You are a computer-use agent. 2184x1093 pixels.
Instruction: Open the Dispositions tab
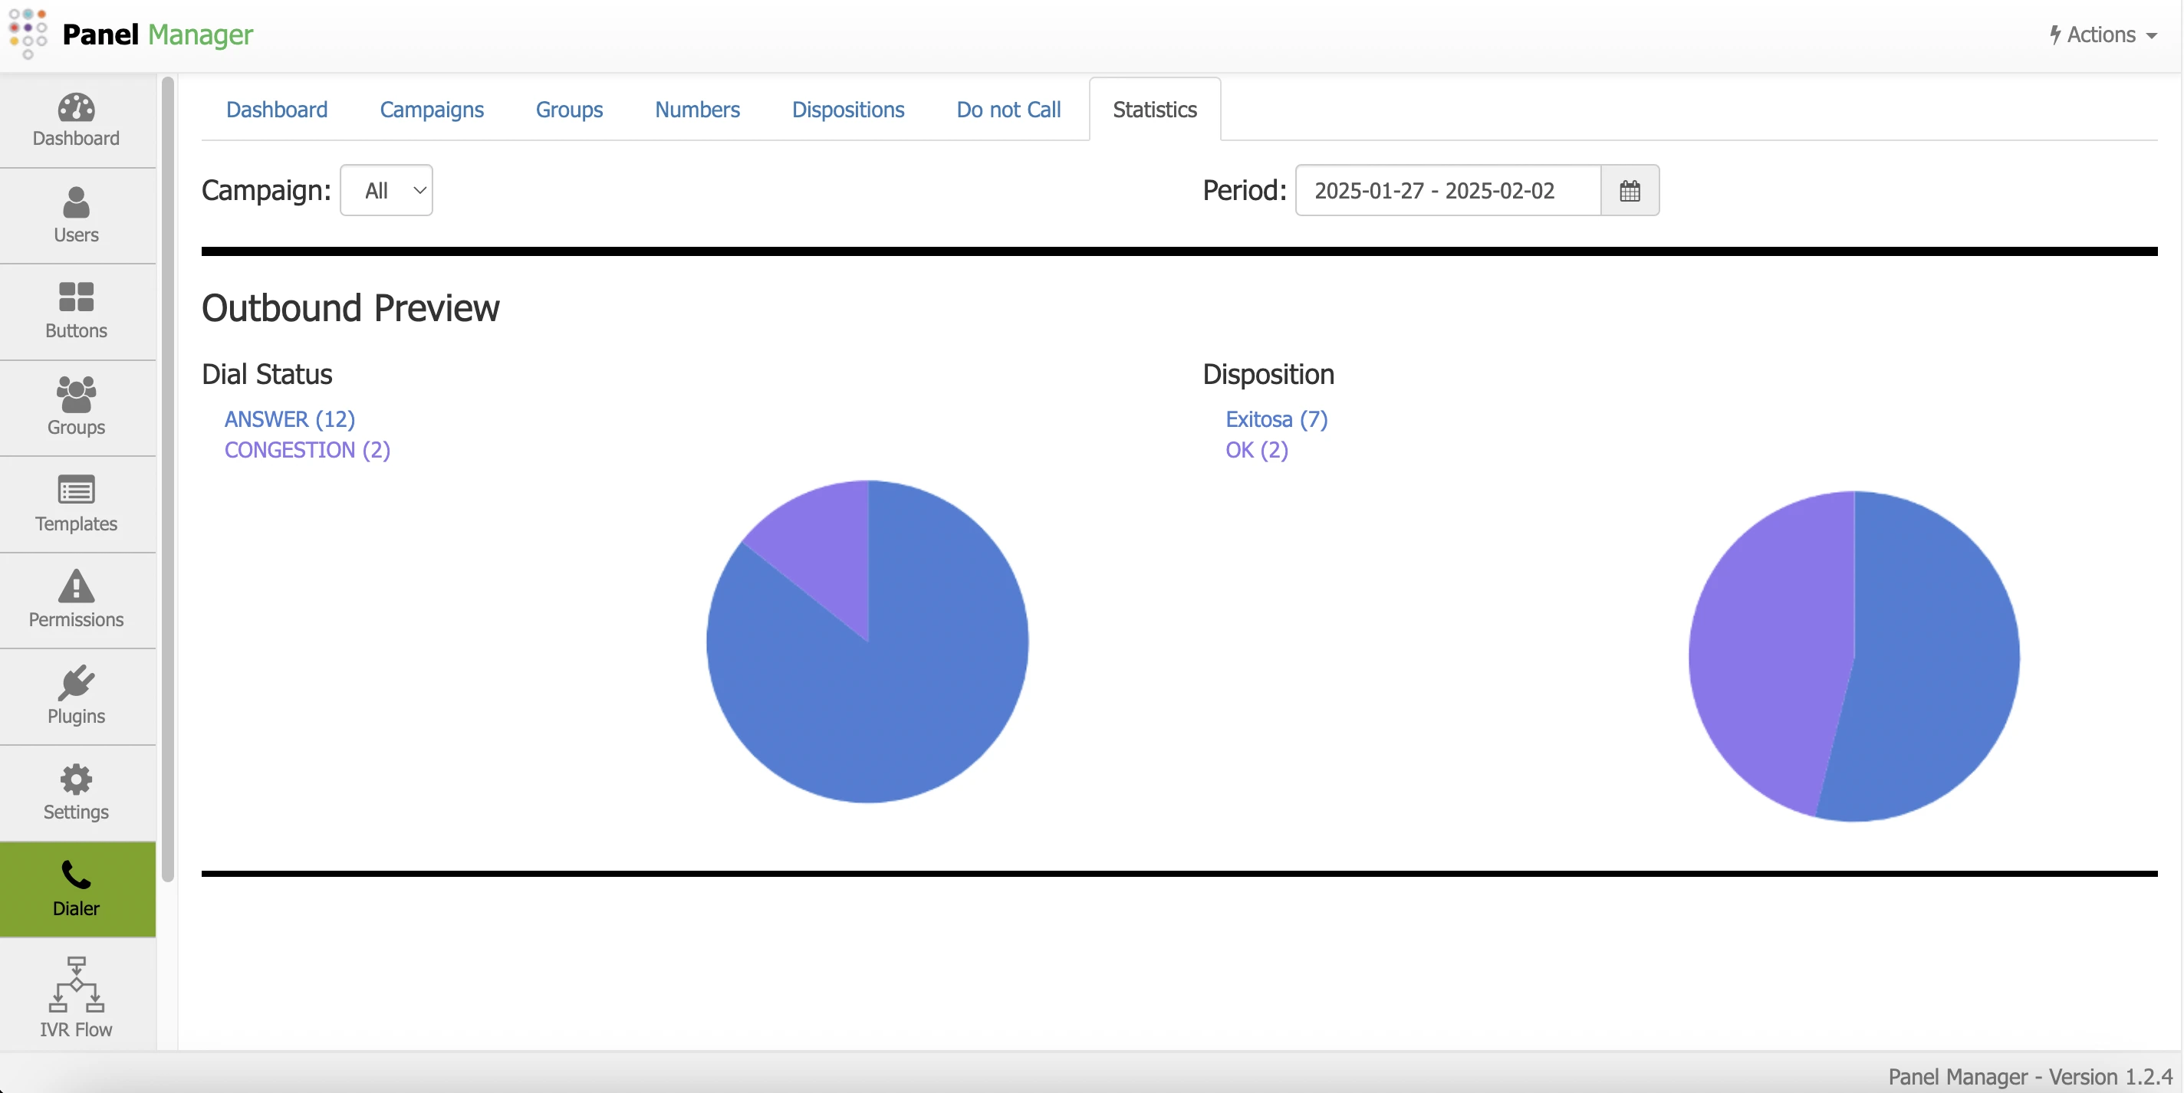pos(847,110)
